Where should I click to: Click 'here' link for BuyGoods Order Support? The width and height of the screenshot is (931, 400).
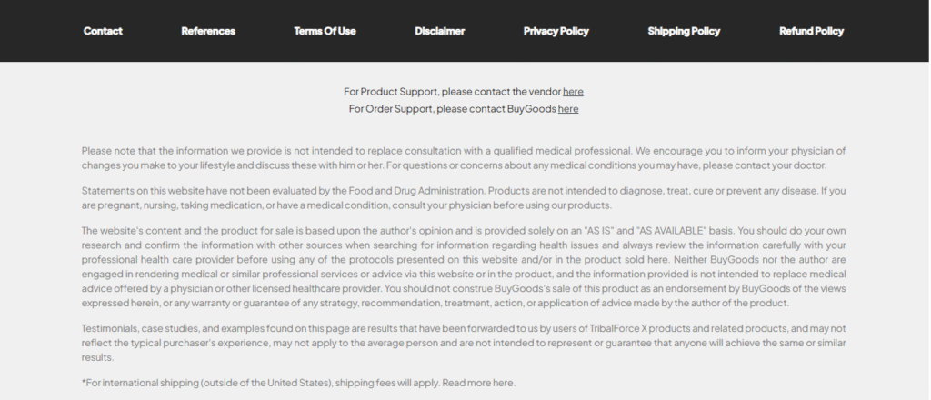click(x=568, y=108)
